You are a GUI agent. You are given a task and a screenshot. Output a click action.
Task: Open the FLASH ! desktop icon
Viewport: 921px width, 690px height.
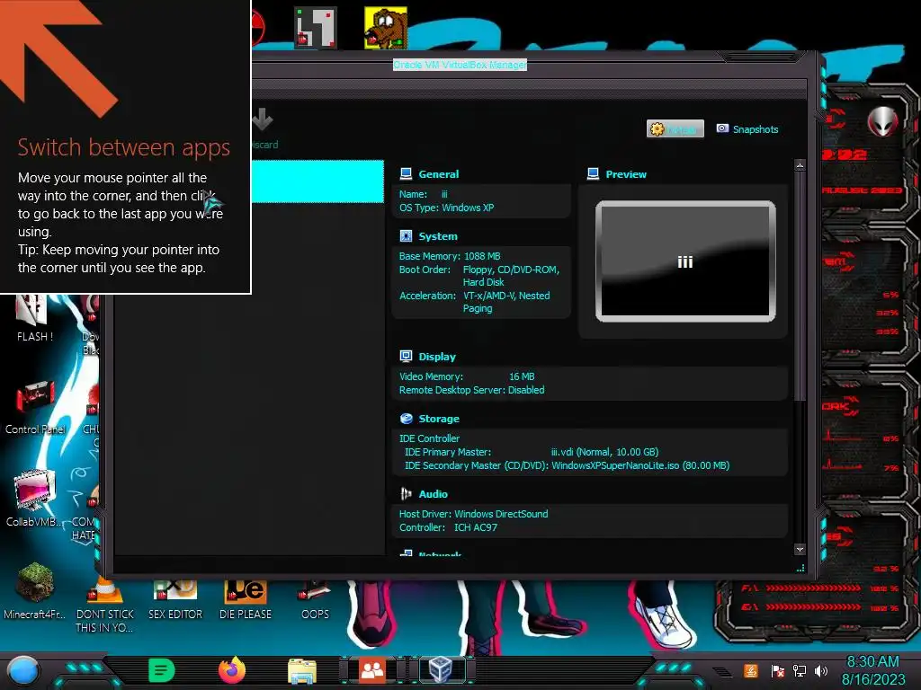[34, 319]
